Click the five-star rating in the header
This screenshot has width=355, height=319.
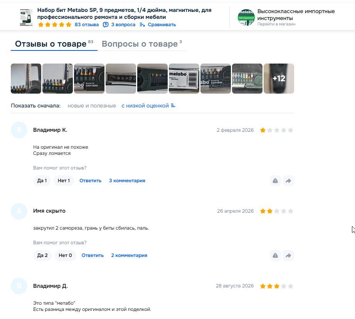55,25
